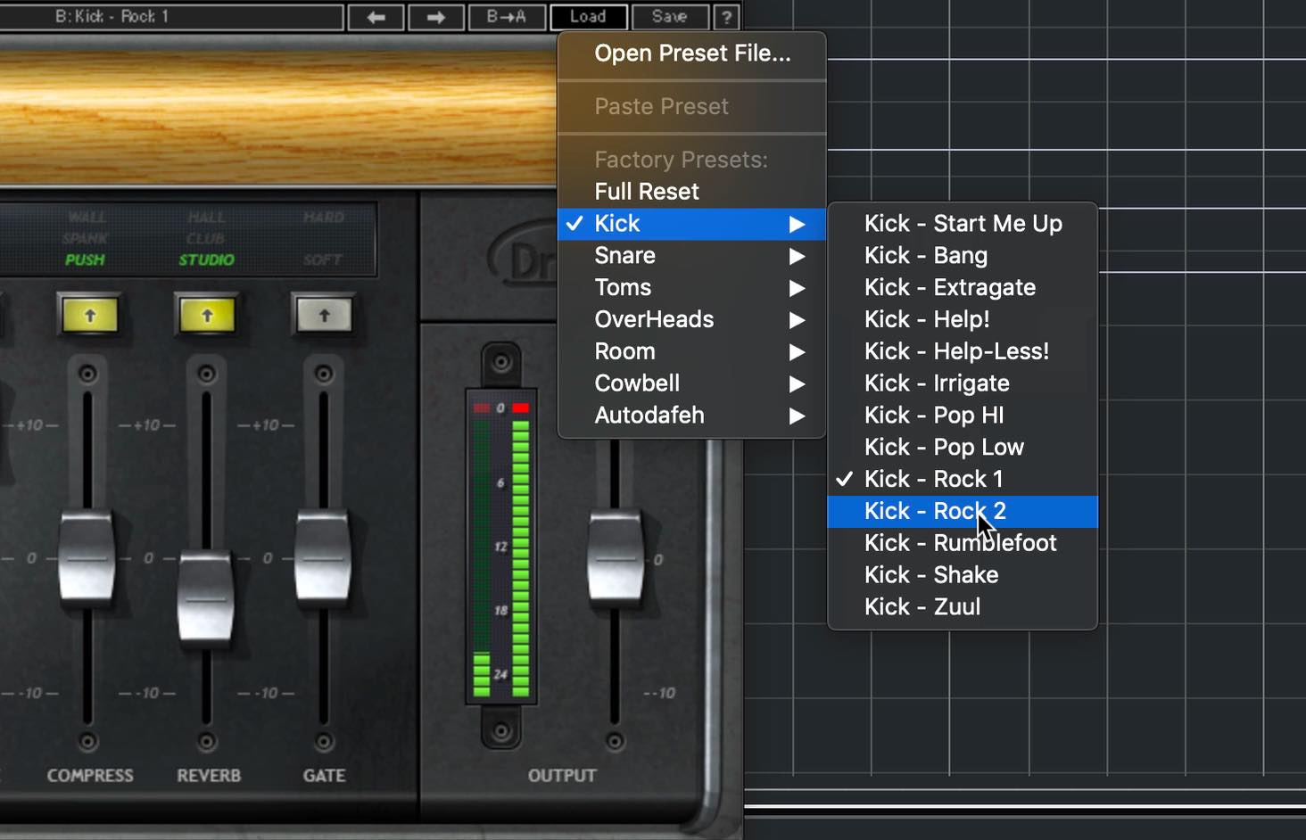Open the OverHeads presets submenu
Screen dimensions: 1306x840
[x=691, y=320]
